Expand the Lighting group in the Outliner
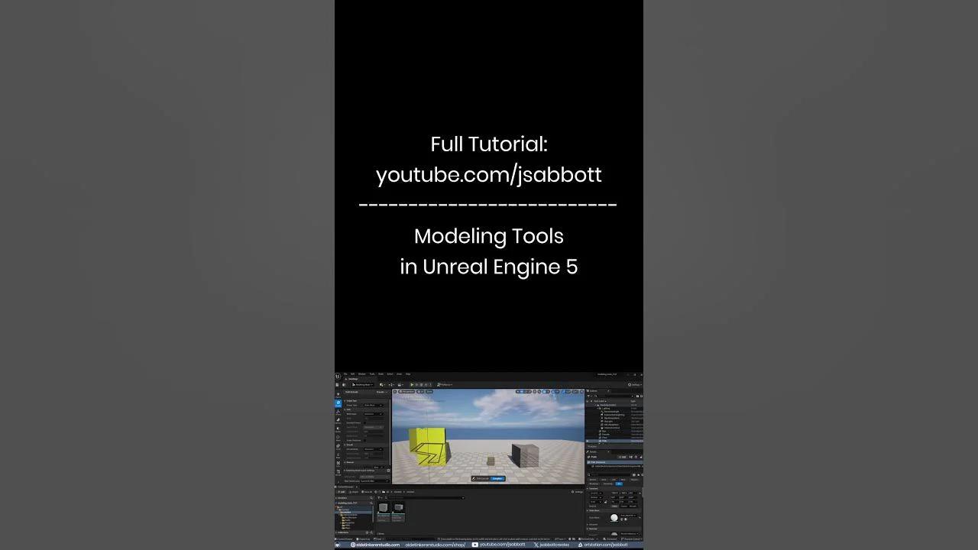Screen dimensions: 978x550 597,409
